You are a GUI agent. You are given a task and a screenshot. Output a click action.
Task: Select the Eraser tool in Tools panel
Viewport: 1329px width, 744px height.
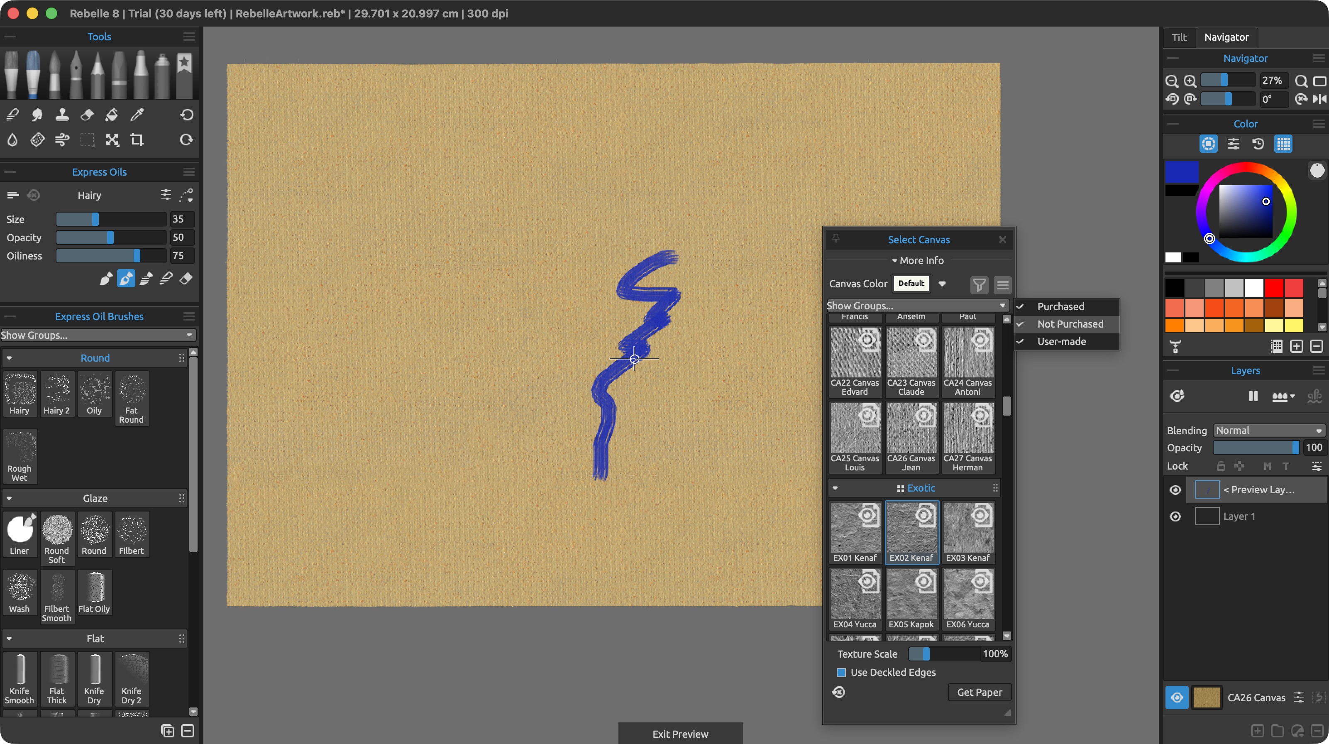point(87,115)
